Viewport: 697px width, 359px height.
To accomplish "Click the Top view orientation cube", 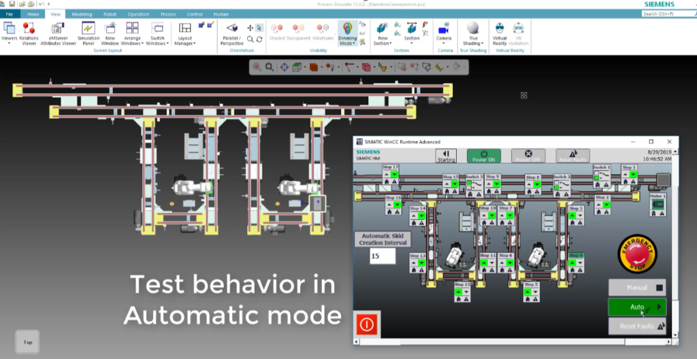I will [x=27, y=342].
